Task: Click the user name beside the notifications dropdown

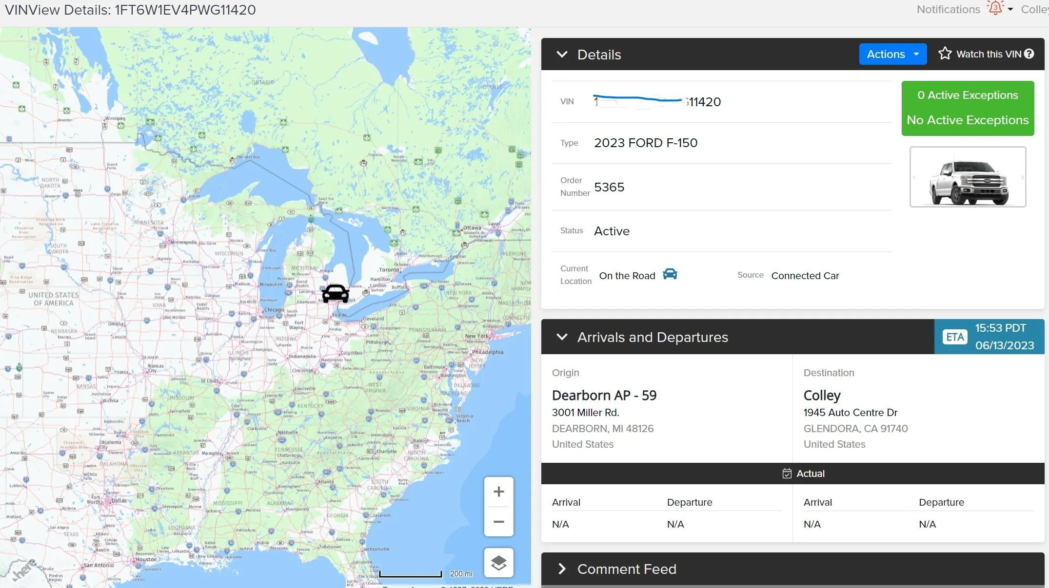Action: [x=1035, y=9]
